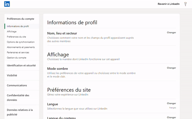Image resolution: width=192 pixels, height=119 pixels.
Task: Open Préférences du compte section
Action: point(20,19)
